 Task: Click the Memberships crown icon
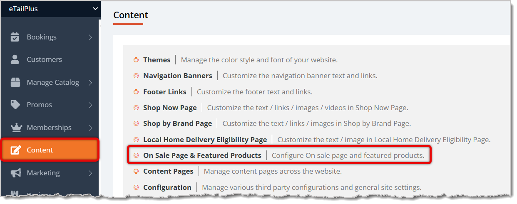click(15, 128)
